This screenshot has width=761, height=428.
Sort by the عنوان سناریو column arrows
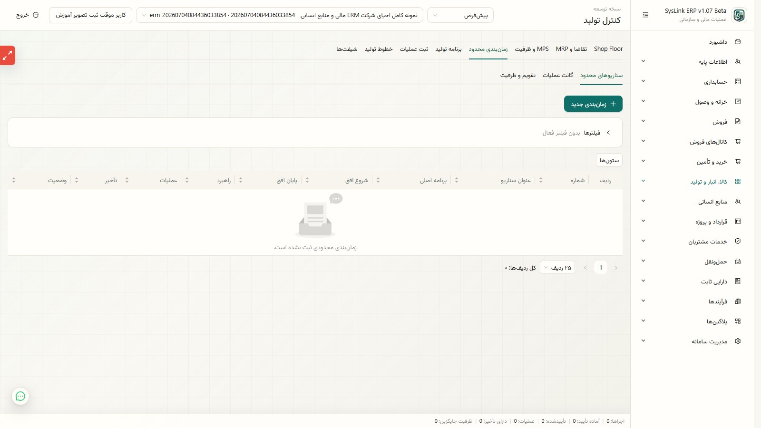tap(457, 180)
